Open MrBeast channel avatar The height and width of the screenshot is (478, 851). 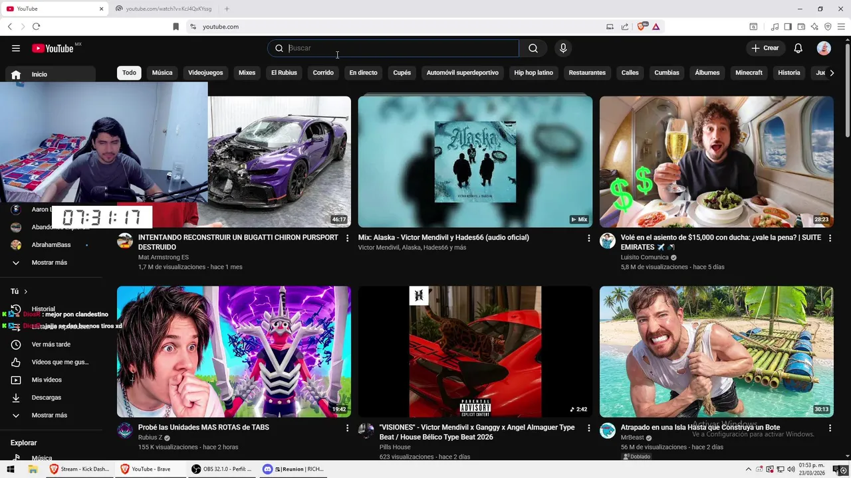coord(608,430)
